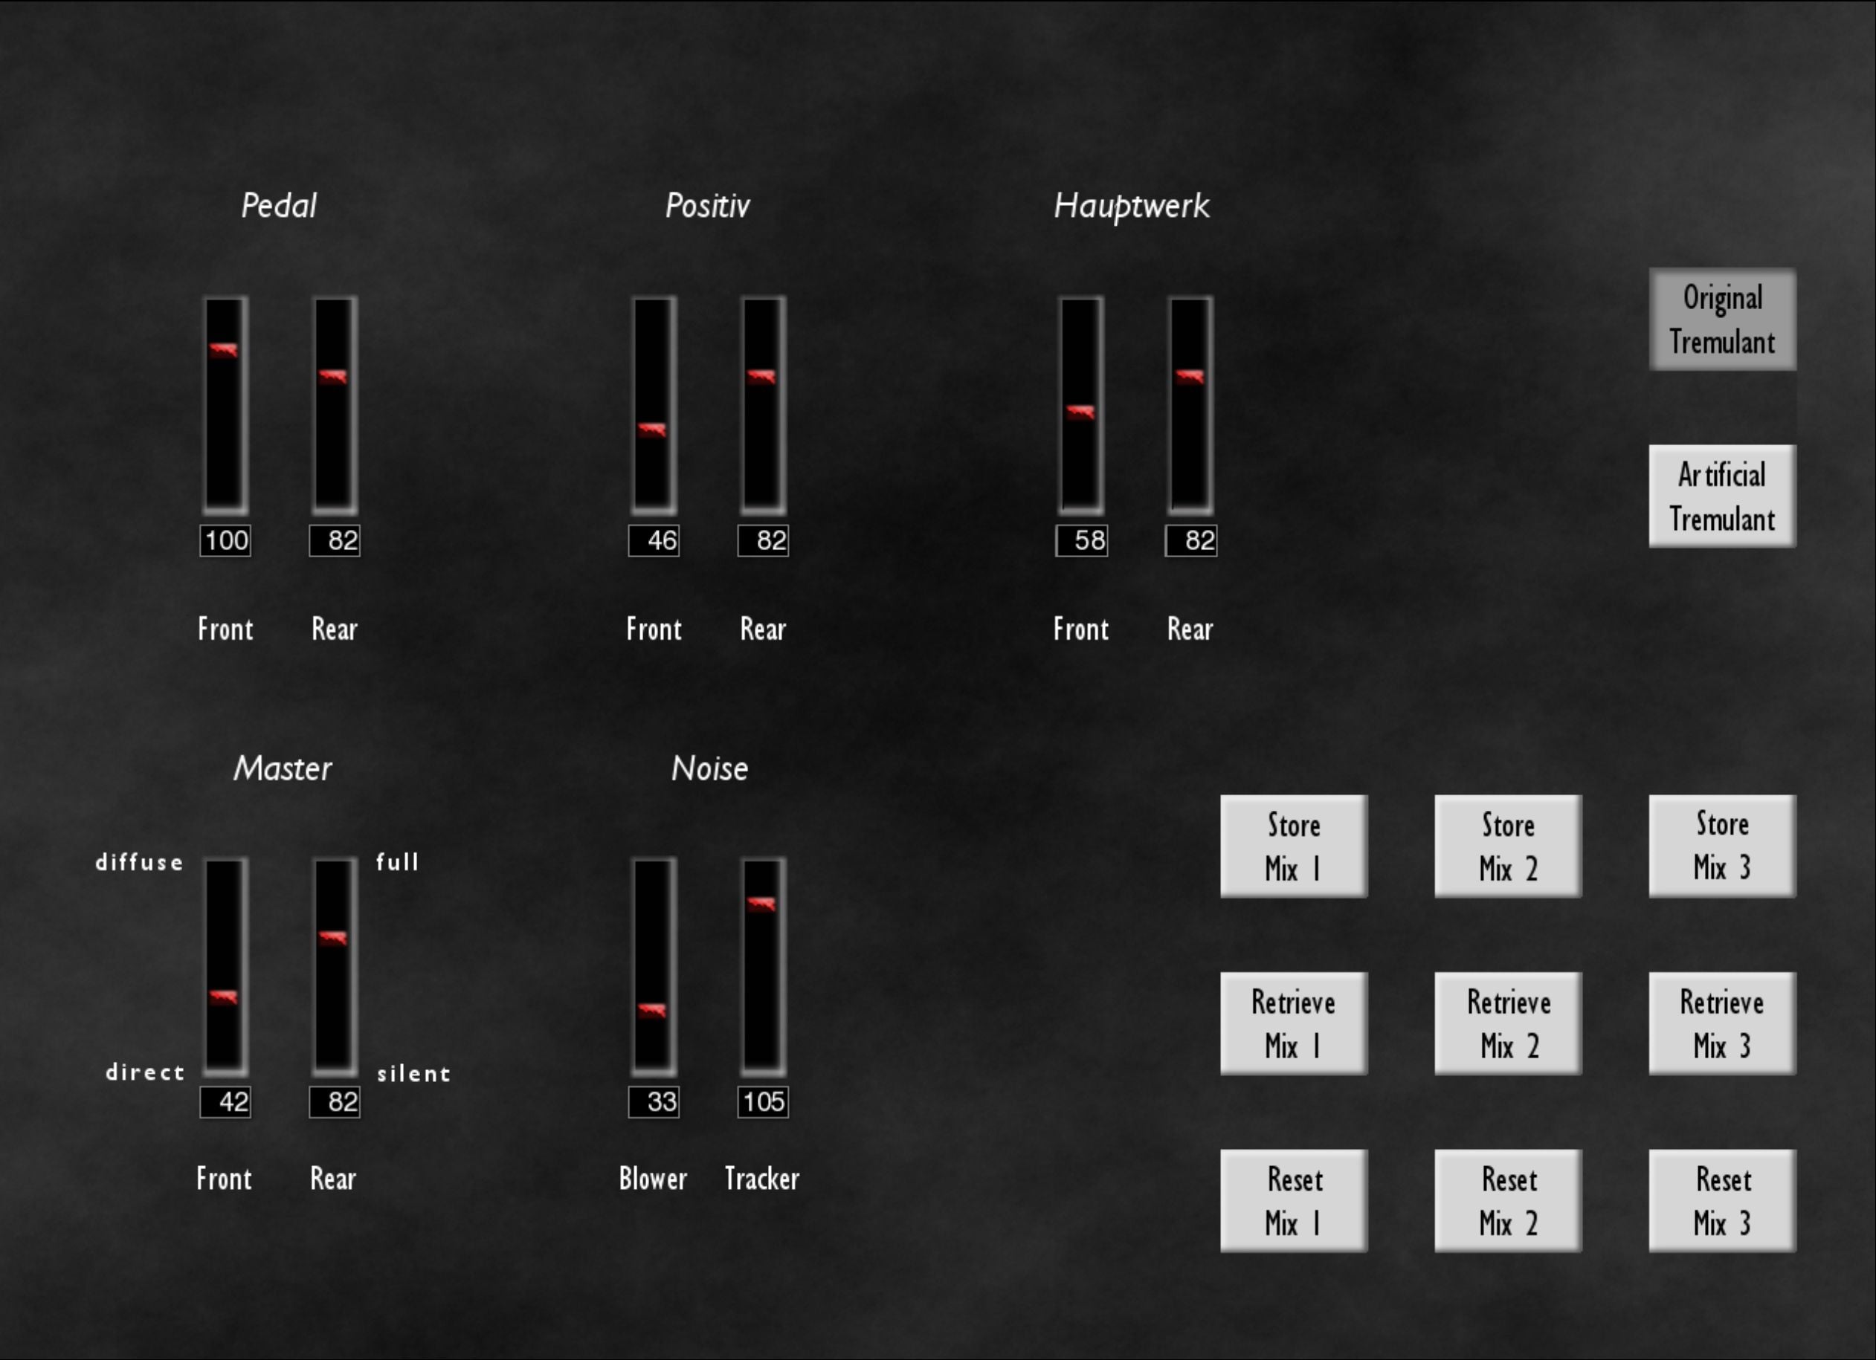The height and width of the screenshot is (1360, 1876).
Task: Click the Store Mix 1 button
Action: click(x=1294, y=846)
